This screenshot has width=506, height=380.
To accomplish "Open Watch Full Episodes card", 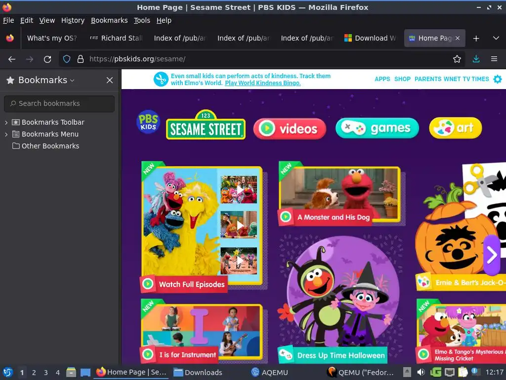I will point(202,226).
